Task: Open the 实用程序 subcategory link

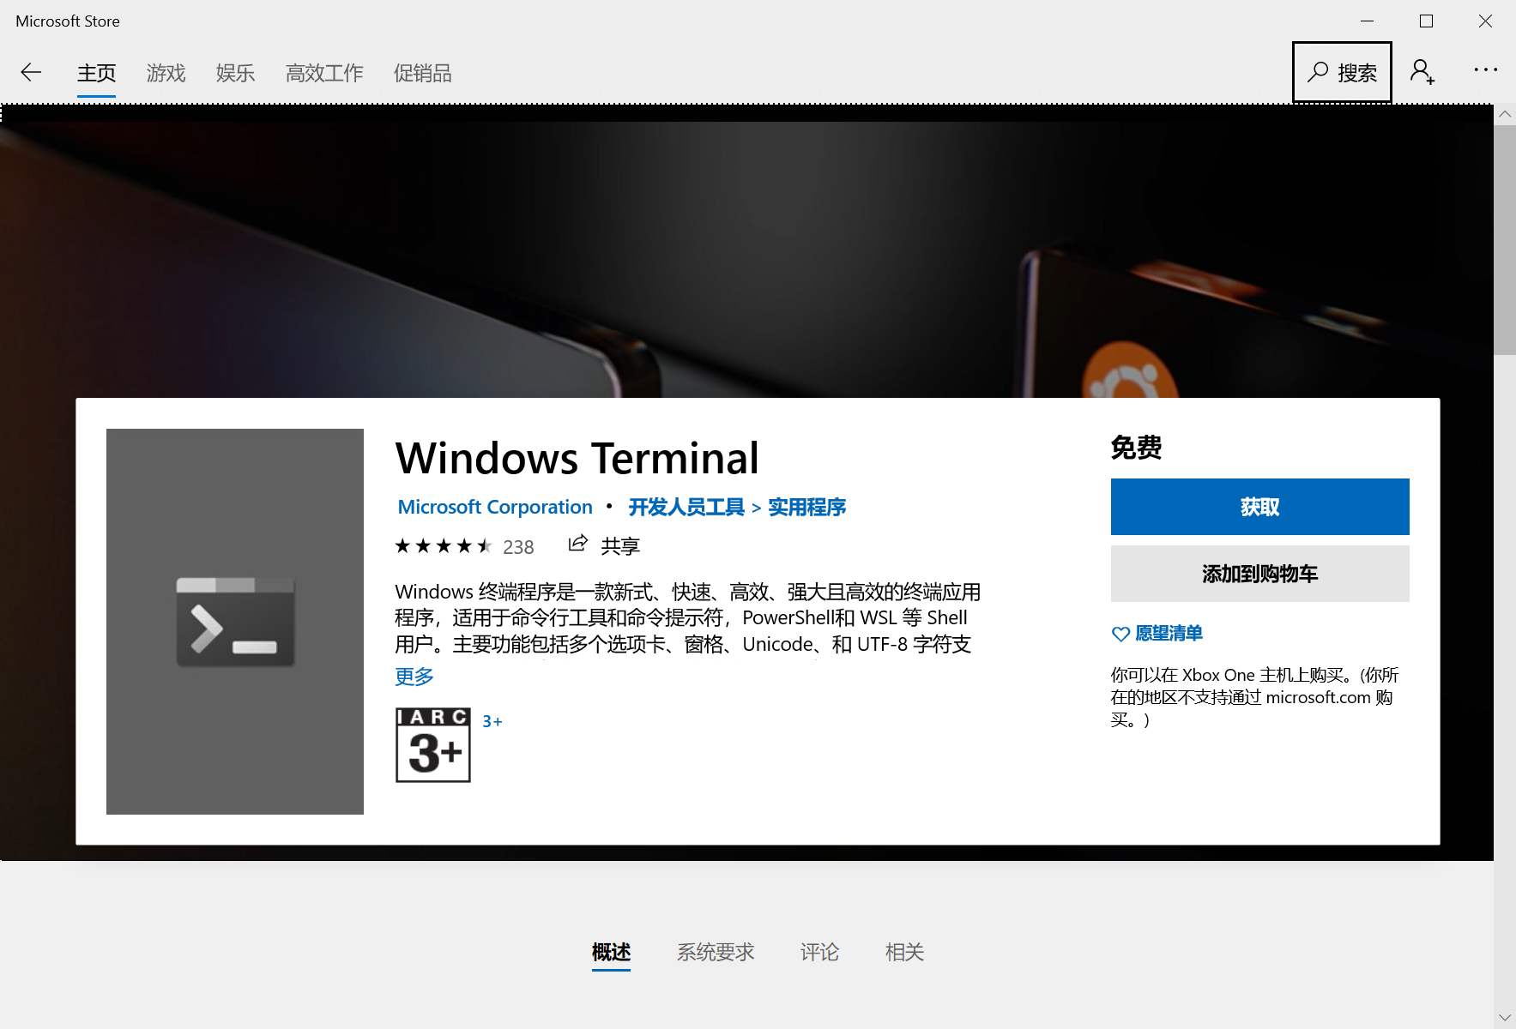Action: (x=806, y=507)
